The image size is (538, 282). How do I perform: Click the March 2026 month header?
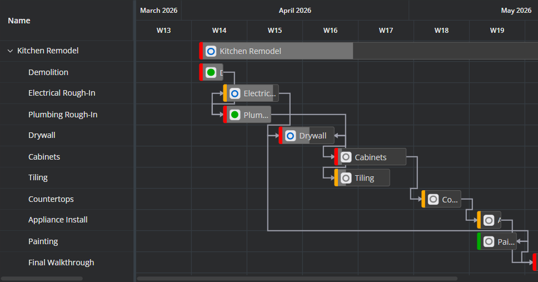(x=158, y=11)
